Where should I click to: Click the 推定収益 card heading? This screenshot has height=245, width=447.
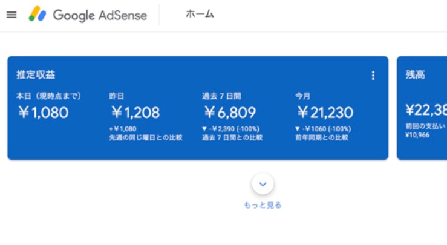tap(36, 75)
